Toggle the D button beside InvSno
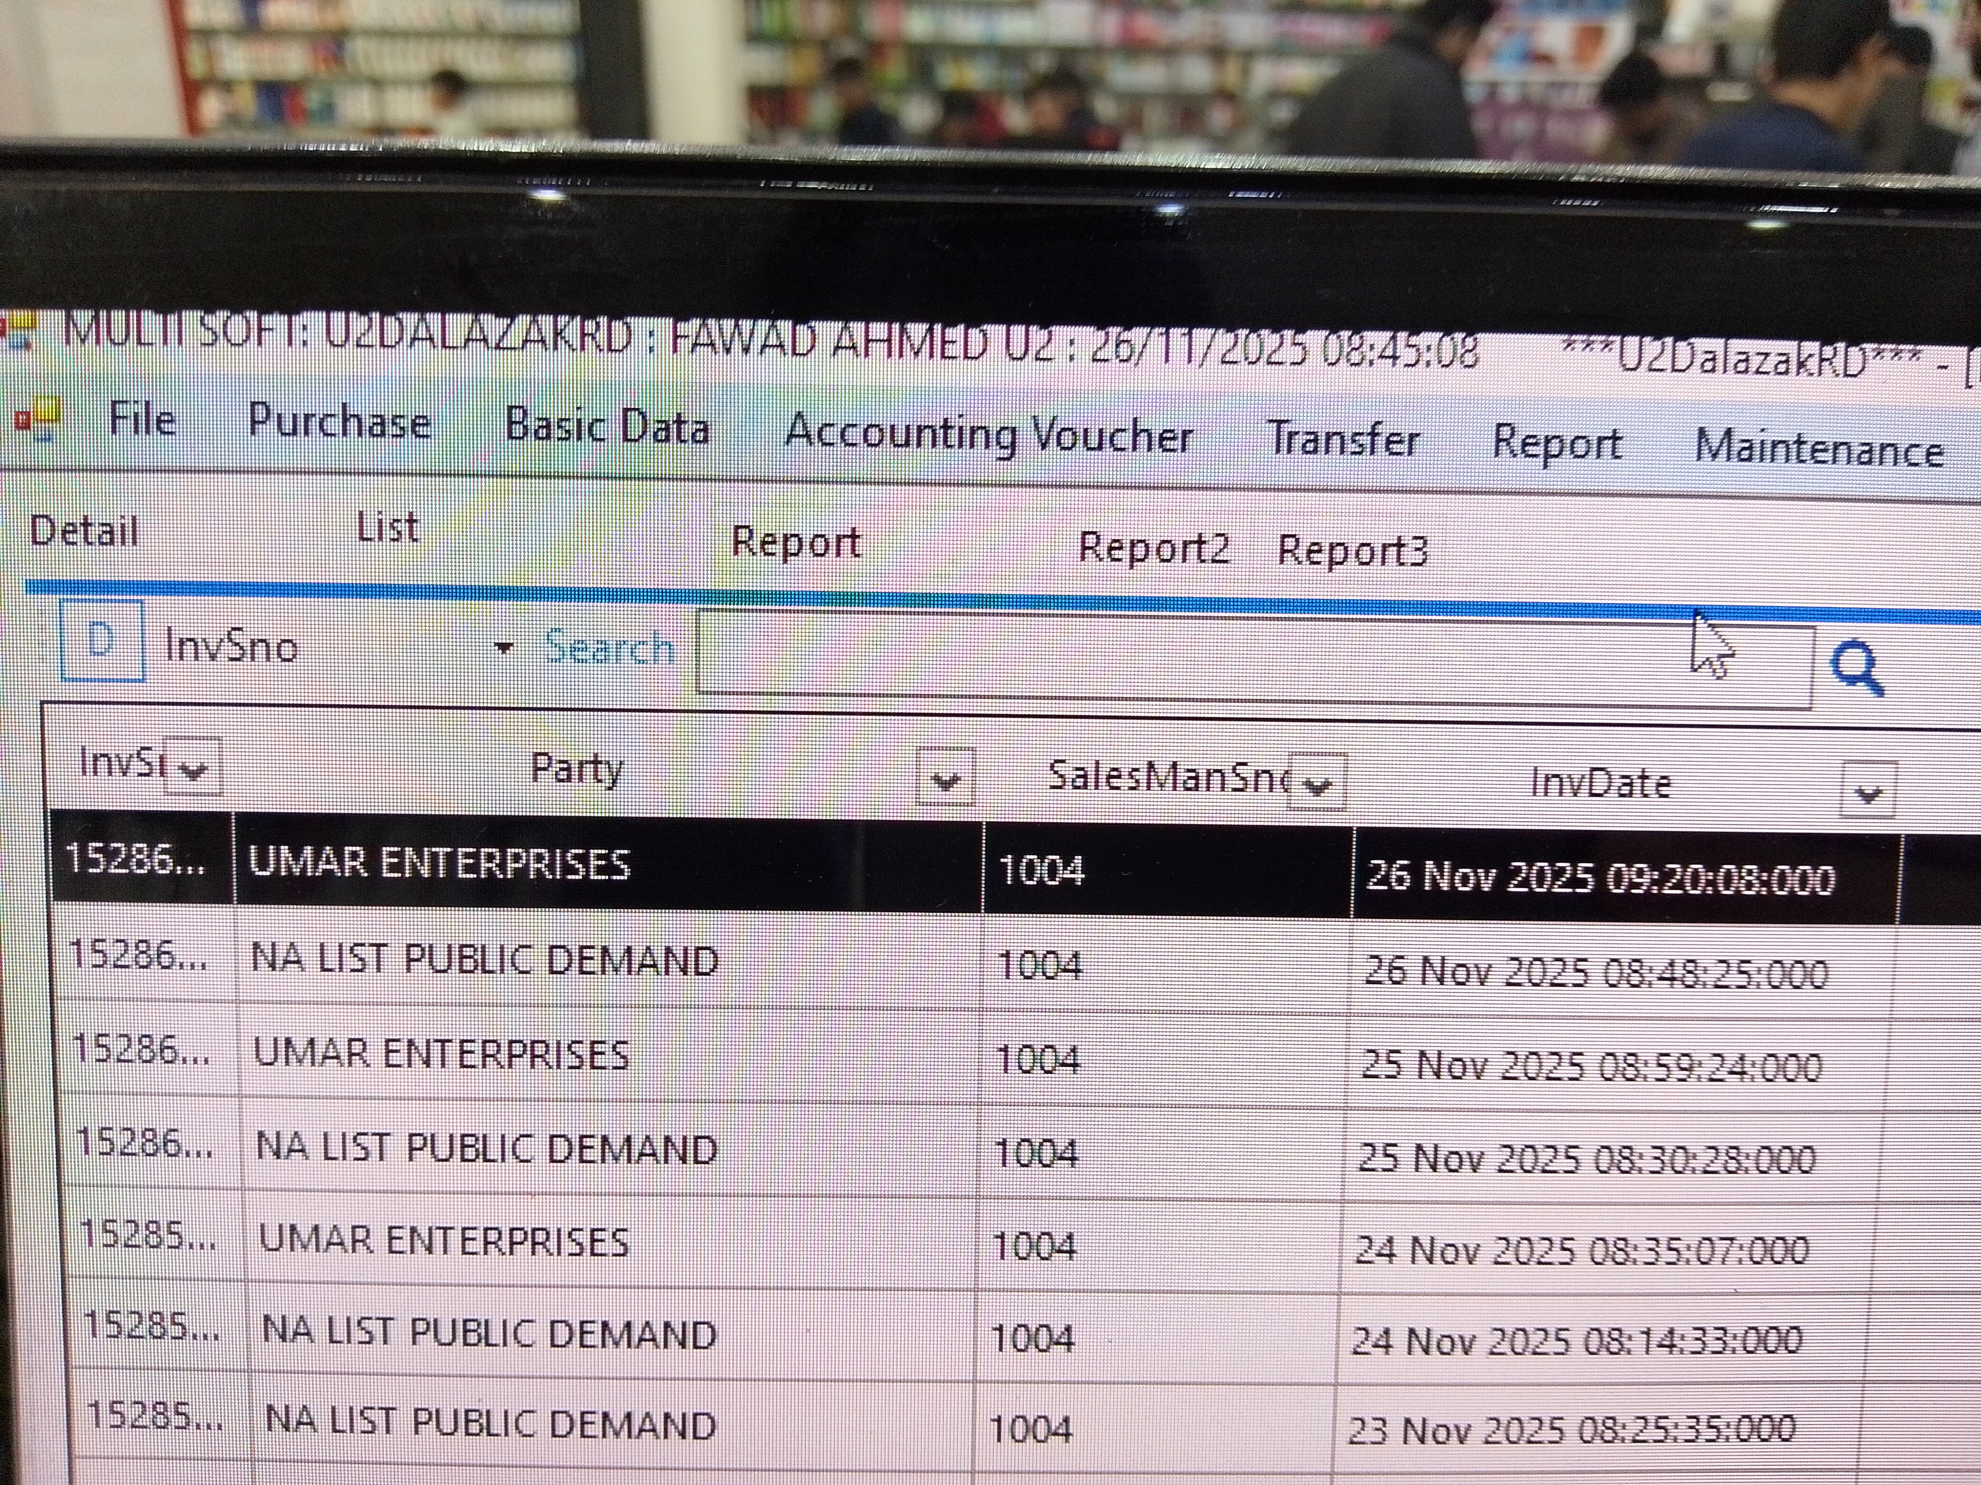This screenshot has height=1485, width=1981. click(x=101, y=641)
